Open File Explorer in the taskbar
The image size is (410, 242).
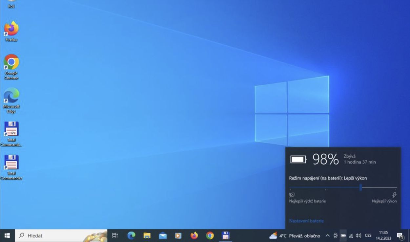(x=147, y=235)
